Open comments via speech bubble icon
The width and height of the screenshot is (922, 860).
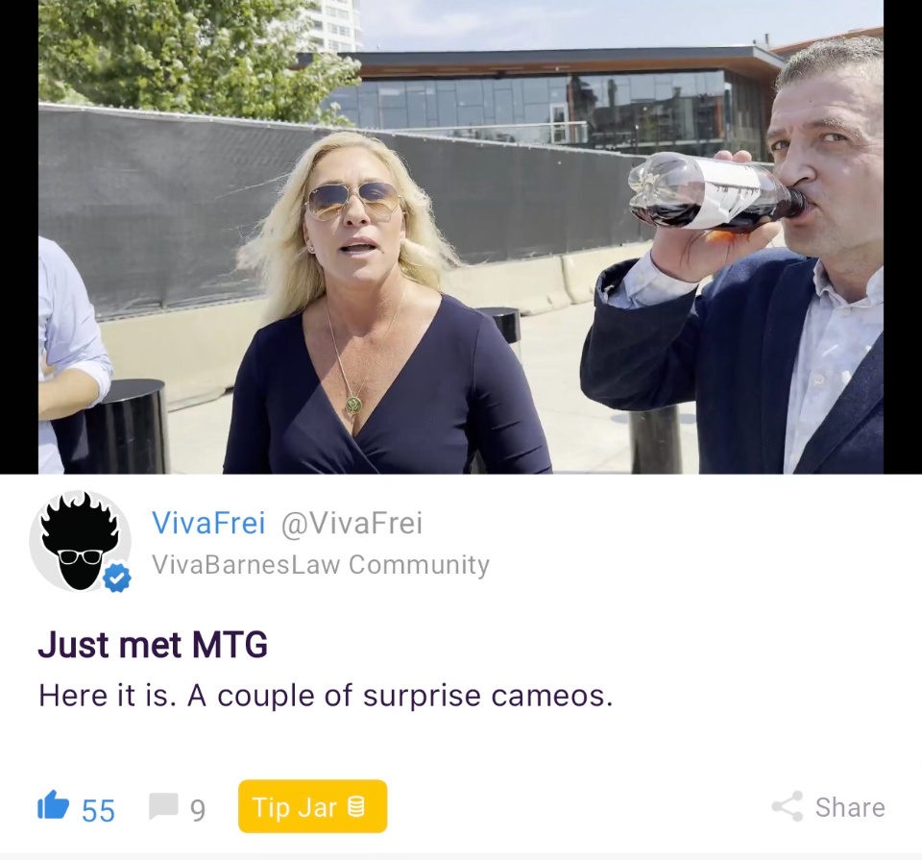point(163,806)
